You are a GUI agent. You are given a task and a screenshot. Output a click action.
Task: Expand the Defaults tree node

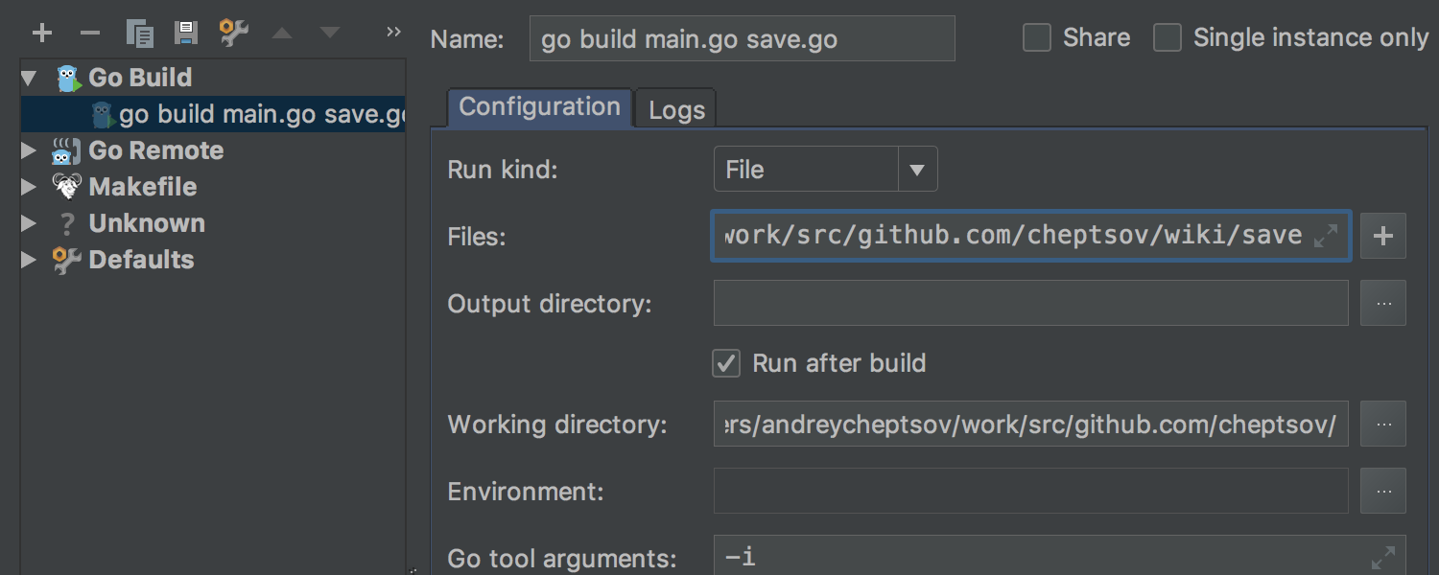pos(28,261)
